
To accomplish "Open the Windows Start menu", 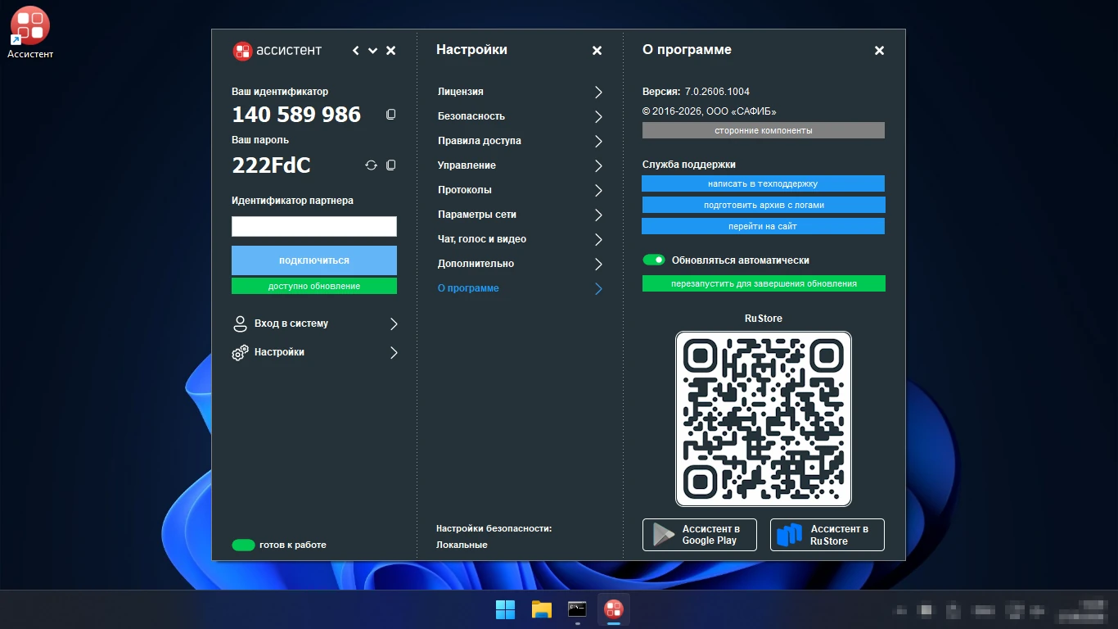I will [505, 609].
